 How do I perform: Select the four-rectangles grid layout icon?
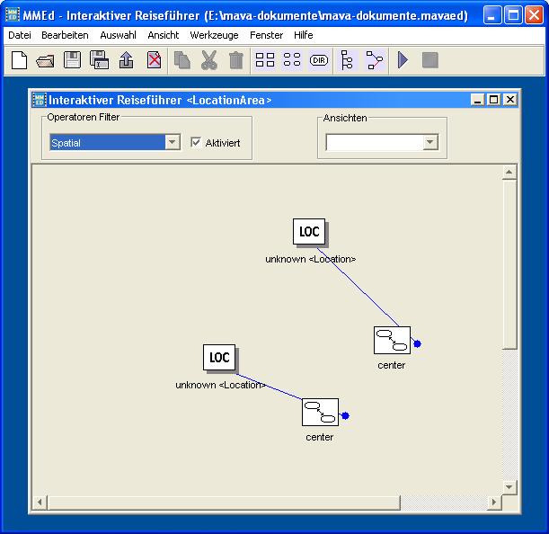265,60
